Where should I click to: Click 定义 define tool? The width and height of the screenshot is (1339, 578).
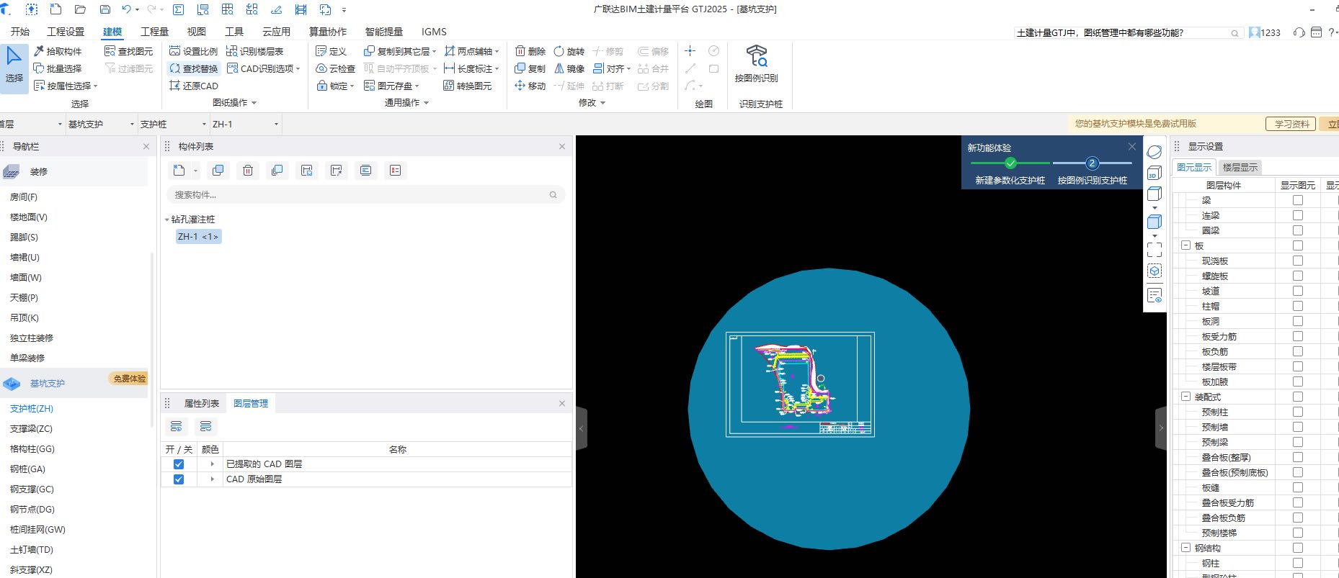pos(332,51)
